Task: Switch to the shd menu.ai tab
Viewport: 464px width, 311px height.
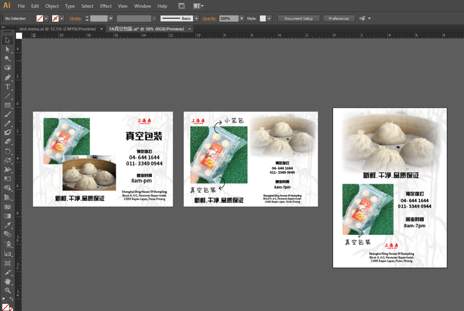Action: (58, 29)
